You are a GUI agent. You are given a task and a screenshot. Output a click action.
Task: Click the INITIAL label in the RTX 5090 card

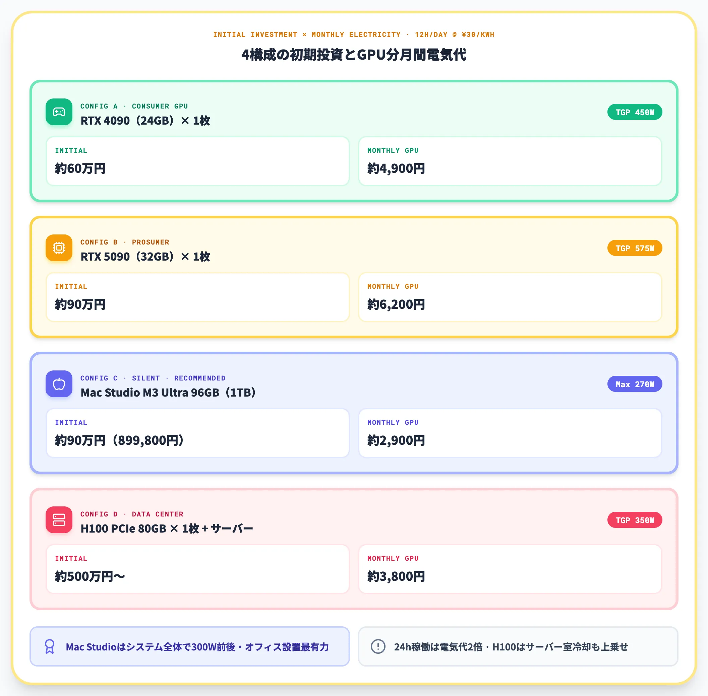click(x=71, y=287)
